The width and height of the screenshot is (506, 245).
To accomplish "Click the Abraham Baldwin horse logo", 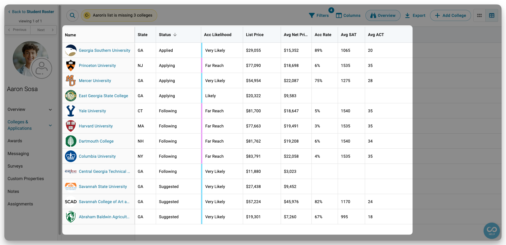I will tap(71, 217).
